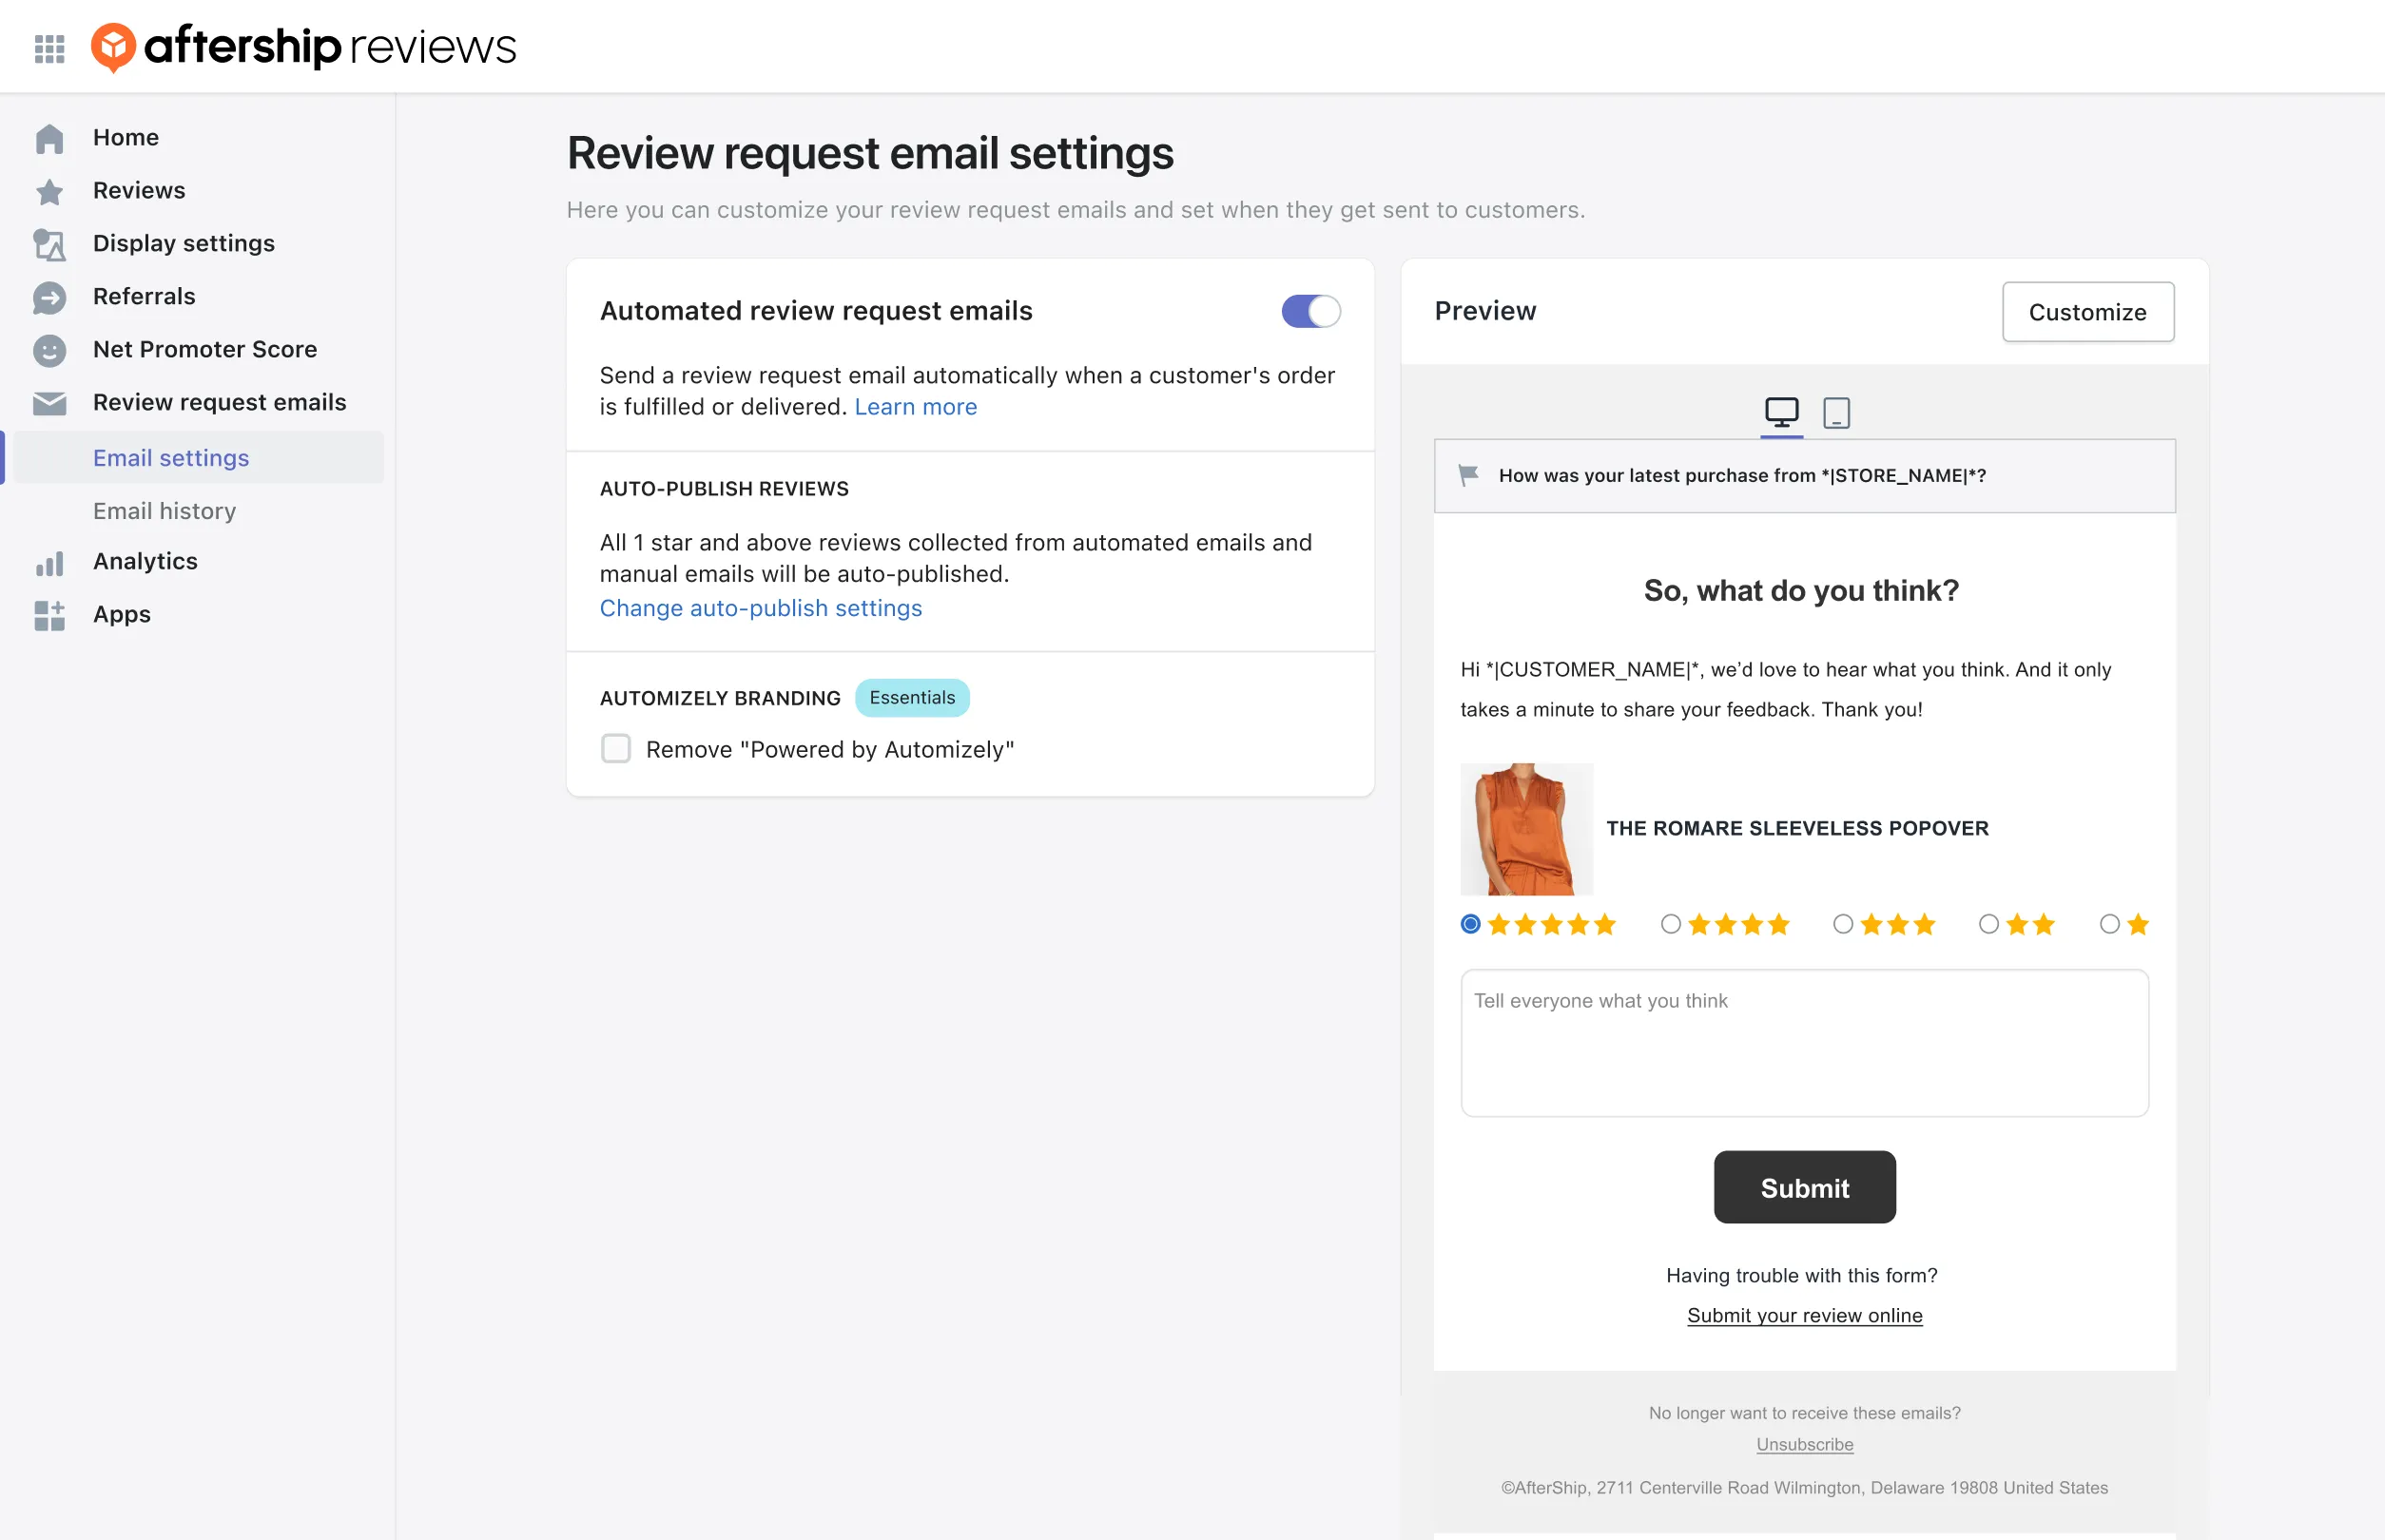This screenshot has height=1540, width=2385.
Task: Check Remove "Powered by Automizely" box
Action: [615, 749]
